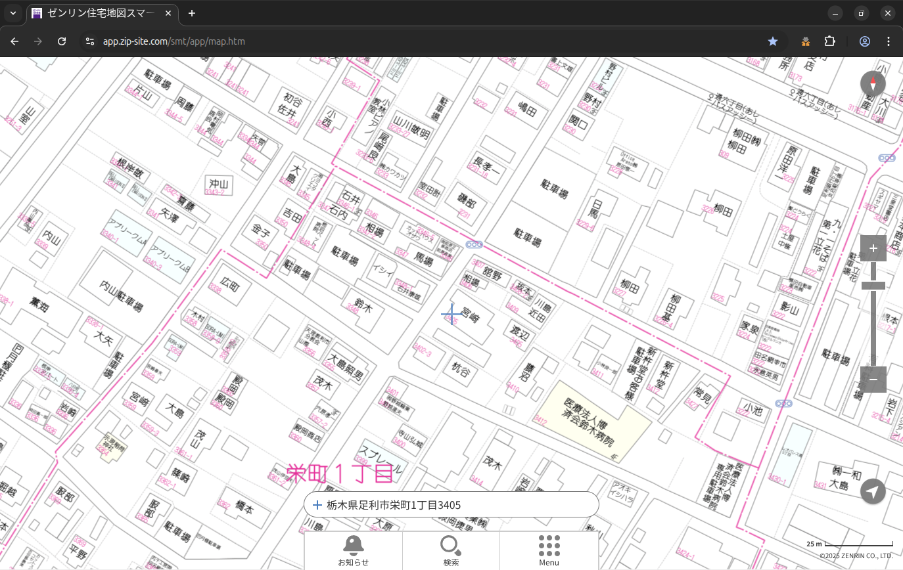Open a new browser tab
The image size is (903, 570).
[x=192, y=13]
